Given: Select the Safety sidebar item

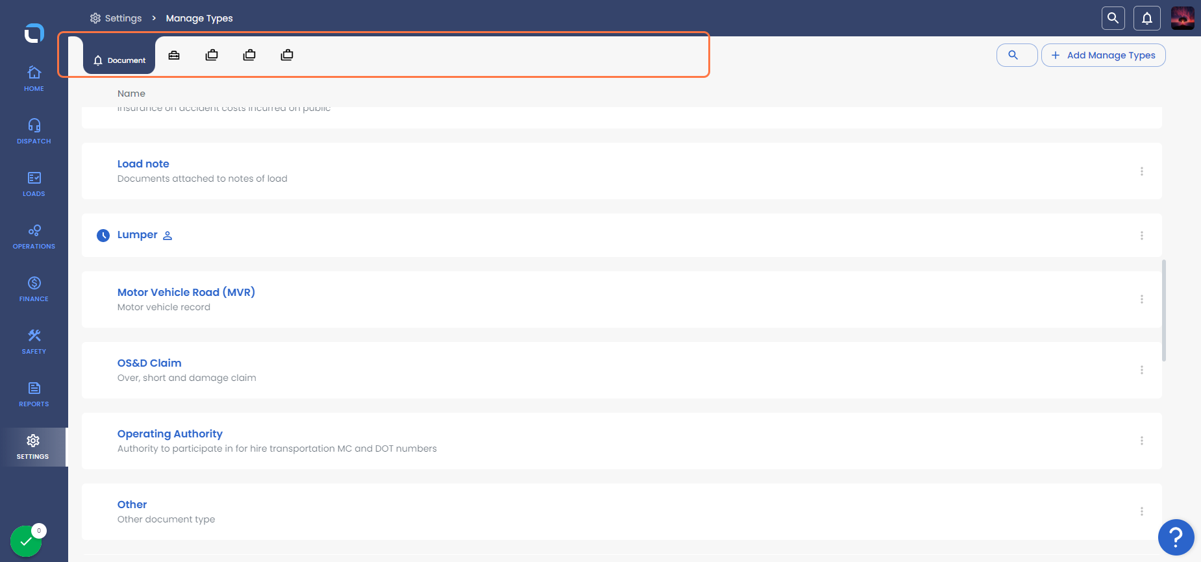Looking at the screenshot, I should point(34,341).
